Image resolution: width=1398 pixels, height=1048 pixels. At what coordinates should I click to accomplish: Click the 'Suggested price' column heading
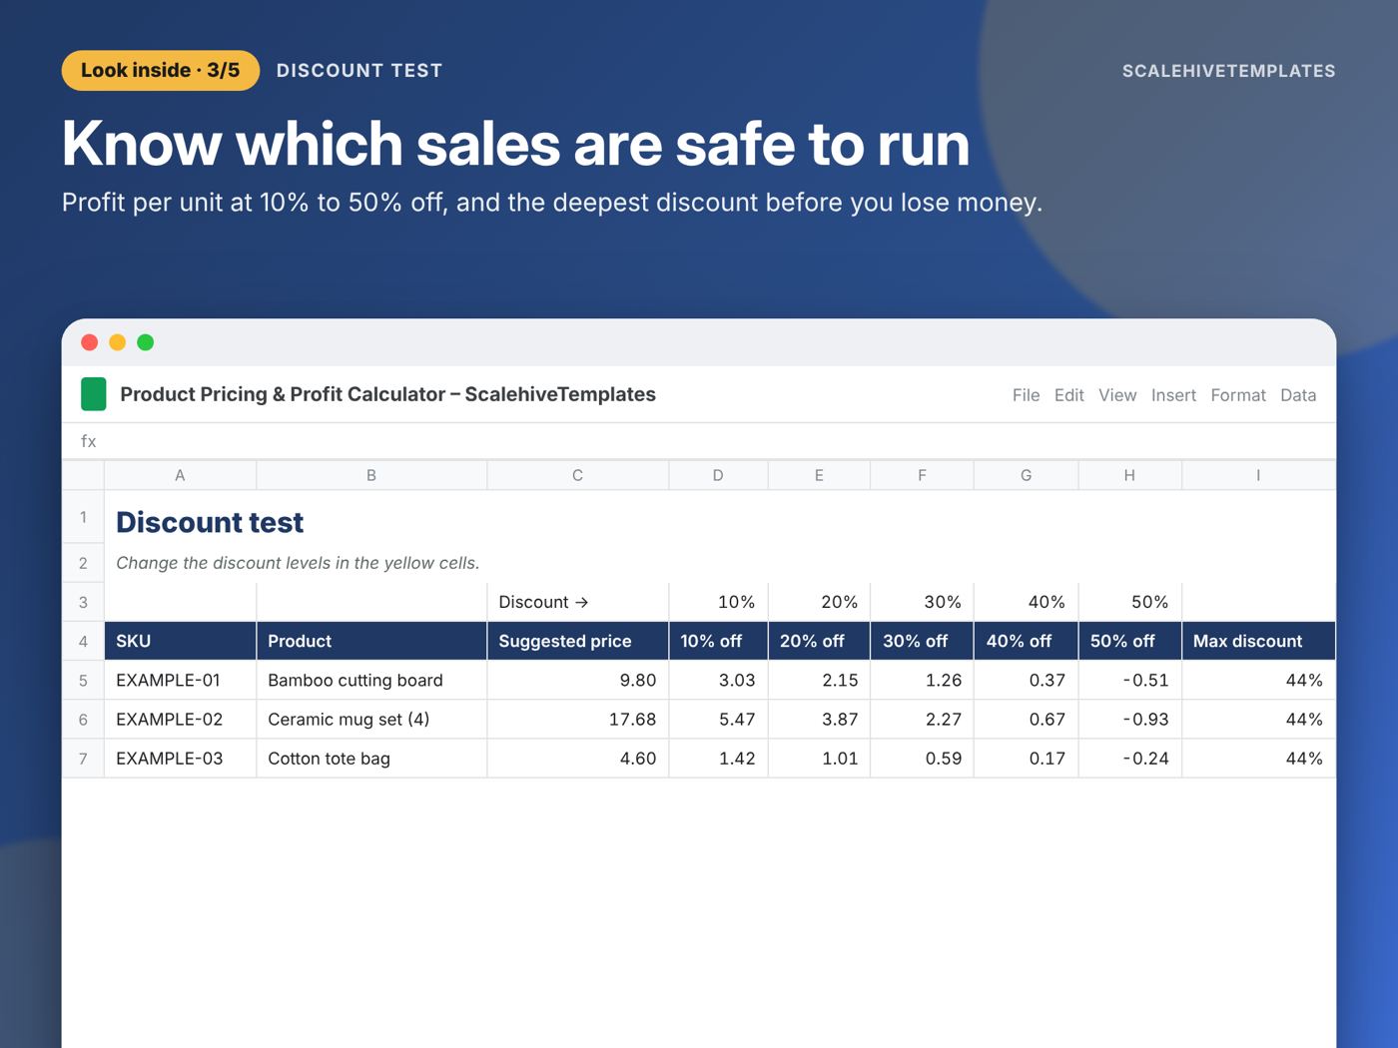pos(577,641)
